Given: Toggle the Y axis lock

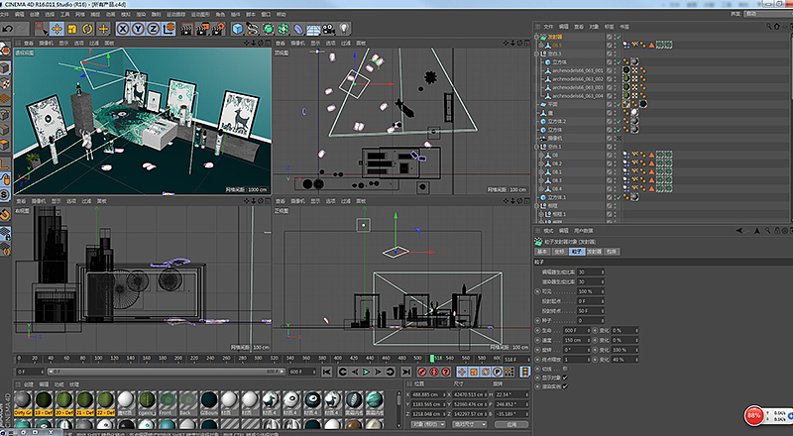Looking at the screenshot, I should (138, 29).
